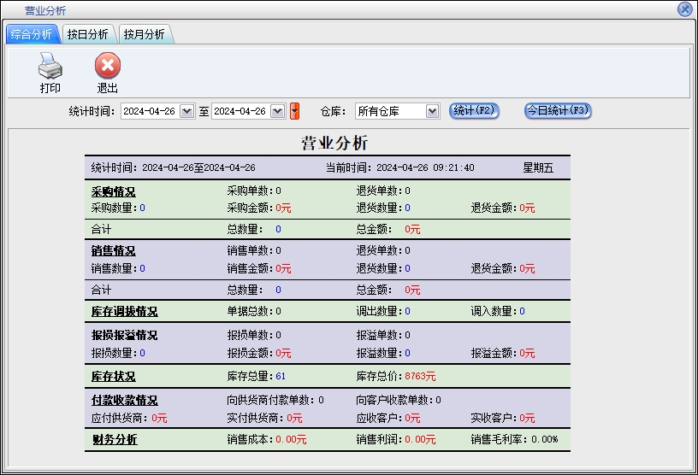Click the 统计(F2) button
698x475 pixels.
point(474,111)
